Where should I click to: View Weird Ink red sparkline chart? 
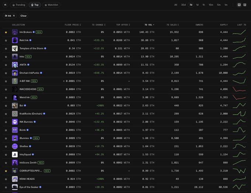click(239, 97)
